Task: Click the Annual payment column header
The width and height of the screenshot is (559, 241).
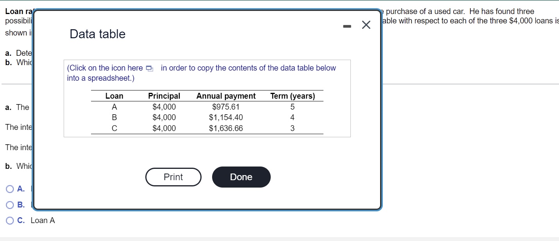Action: (x=226, y=96)
